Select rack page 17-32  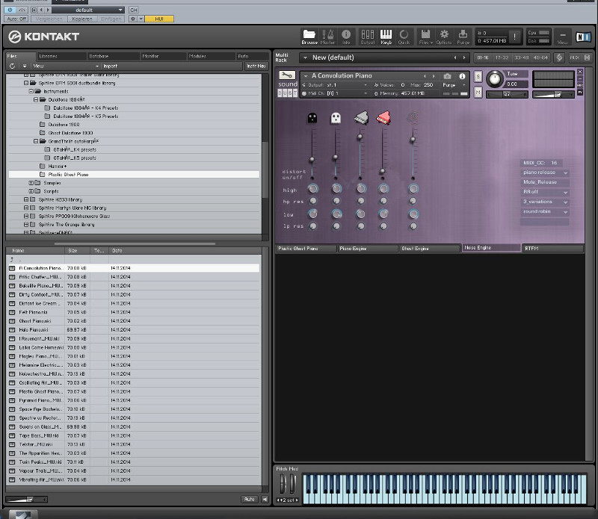pos(502,58)
